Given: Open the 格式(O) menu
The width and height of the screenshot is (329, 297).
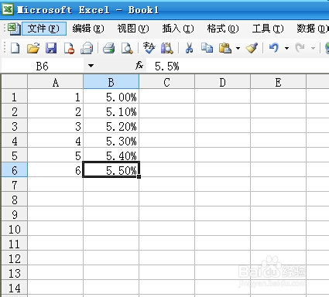Looking at the screenshot, I should coord(223,29).
